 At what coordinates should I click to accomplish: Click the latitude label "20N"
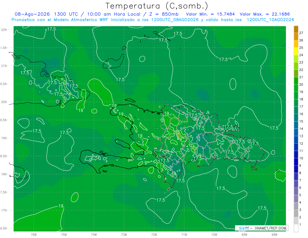point(4,102)
